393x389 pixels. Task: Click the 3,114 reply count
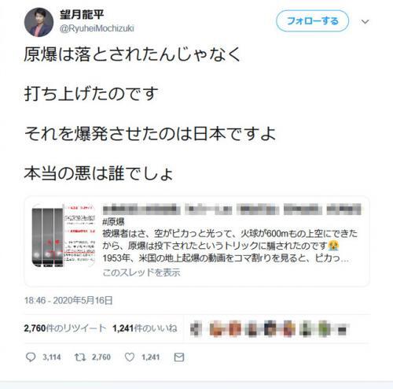(x=52, y=357)
